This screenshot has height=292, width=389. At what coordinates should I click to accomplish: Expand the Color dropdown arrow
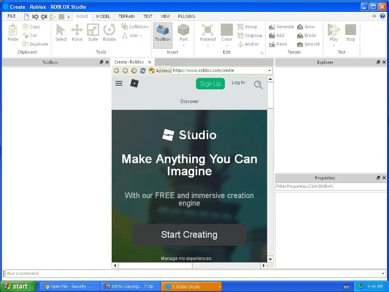click(227, 46)
